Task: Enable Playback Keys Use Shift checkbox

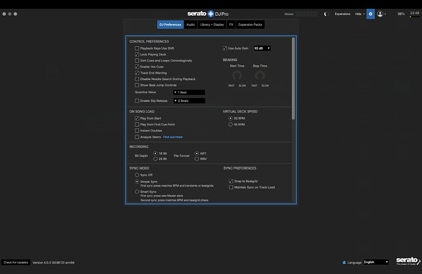Action: coord(137,48)
